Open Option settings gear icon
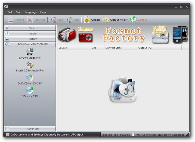 click(87, 20)
